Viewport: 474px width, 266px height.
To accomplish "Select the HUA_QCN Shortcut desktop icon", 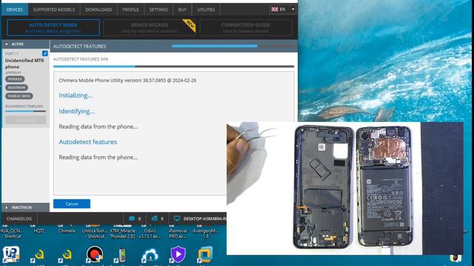I will [12, 233].
